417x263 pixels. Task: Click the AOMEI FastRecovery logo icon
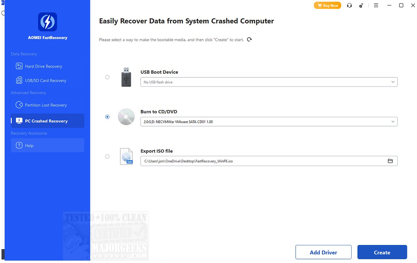click(47, 22)
